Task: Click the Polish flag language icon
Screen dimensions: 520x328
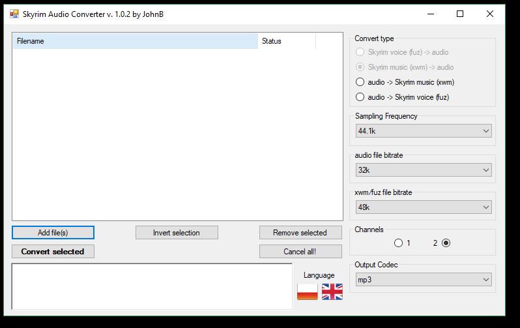Action: tap(307, 291)
